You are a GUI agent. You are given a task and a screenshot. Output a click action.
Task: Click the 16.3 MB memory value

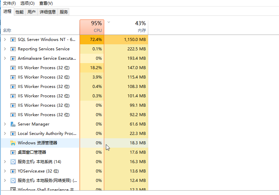[x=138, y=162]
